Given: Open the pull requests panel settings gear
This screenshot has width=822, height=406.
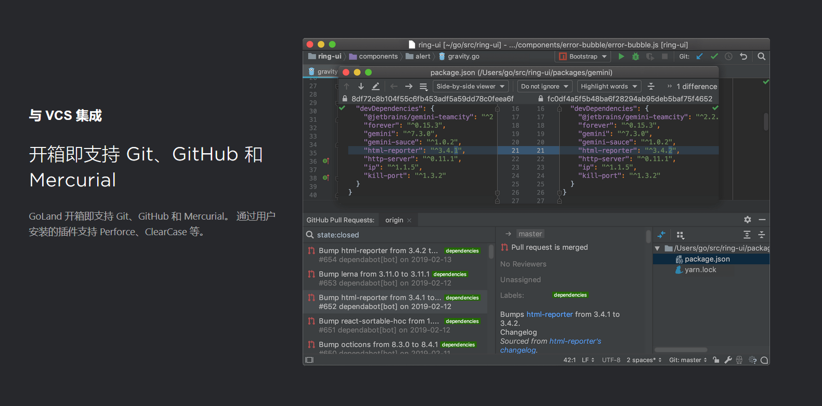Looking at the screenshot, I should tap(748, 220).
